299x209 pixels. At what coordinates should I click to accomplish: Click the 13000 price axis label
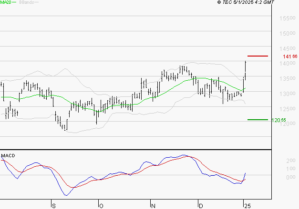pos(288,94)
